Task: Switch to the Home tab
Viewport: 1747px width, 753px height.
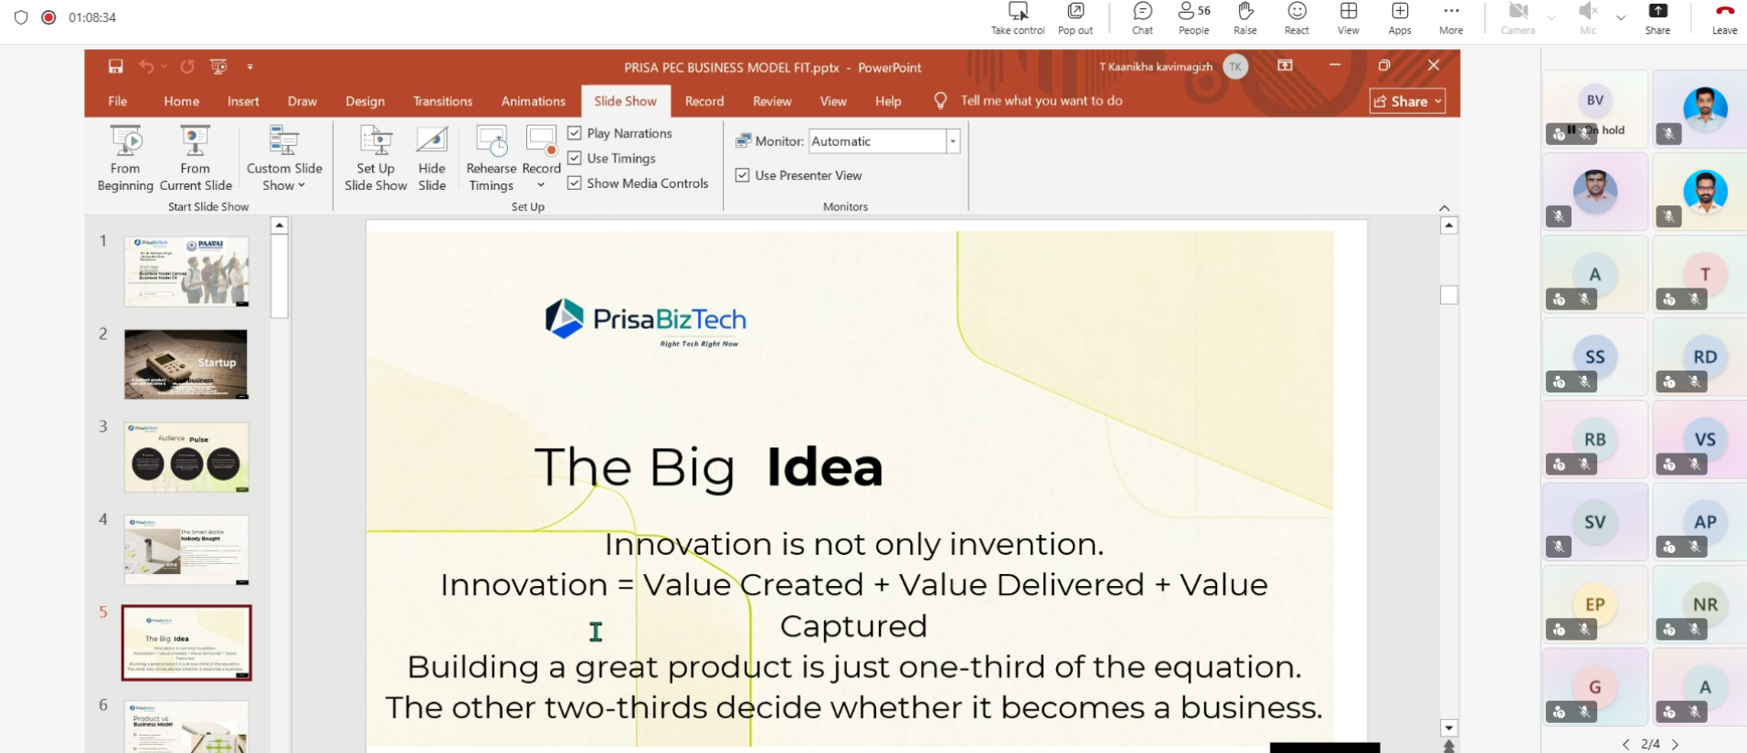Action: [x=182, y=101]
